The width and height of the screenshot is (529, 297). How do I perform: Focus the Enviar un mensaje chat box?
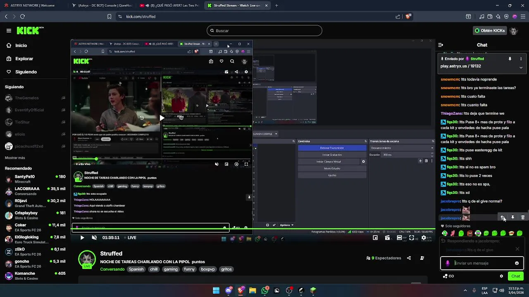tap(482, 263)
